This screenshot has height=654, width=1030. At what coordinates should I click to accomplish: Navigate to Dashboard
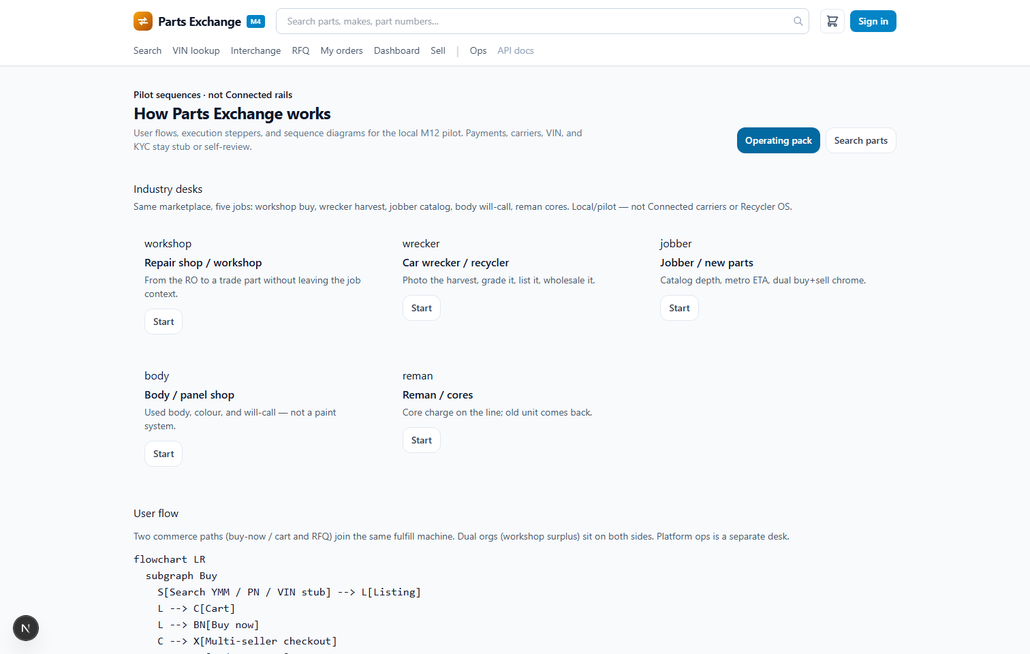point(396,50)
